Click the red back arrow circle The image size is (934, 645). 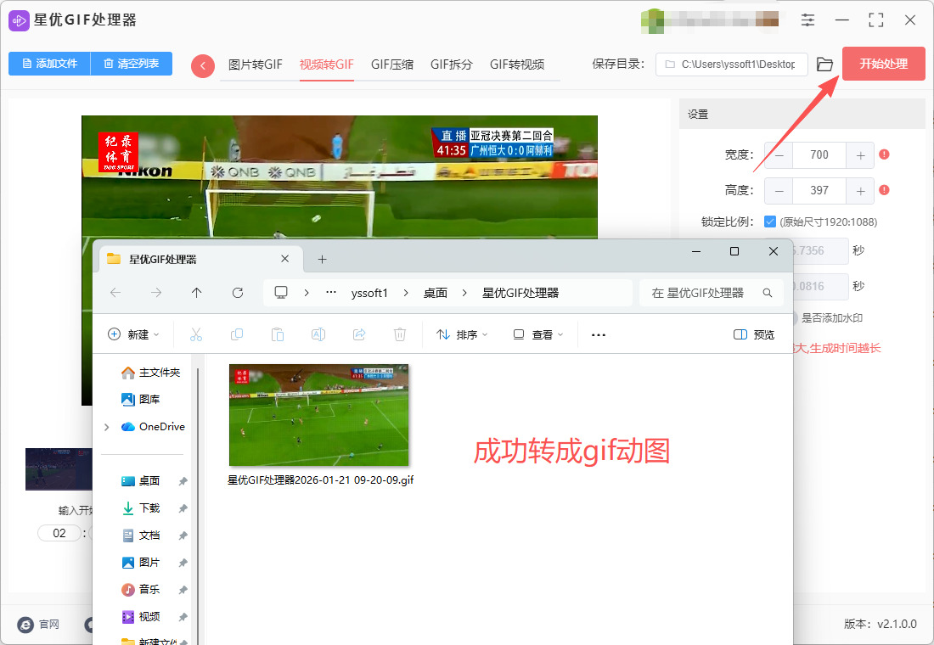click(203, 65)
